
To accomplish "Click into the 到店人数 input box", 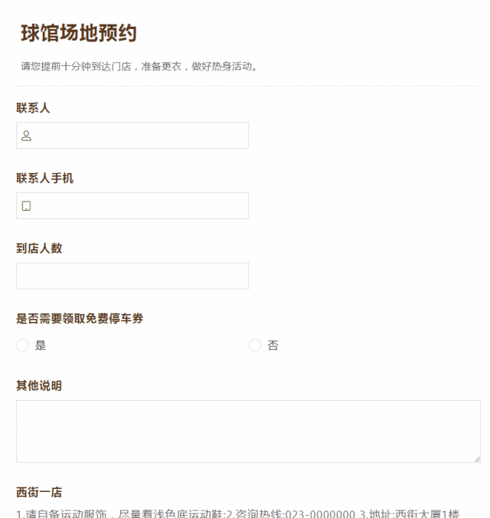I will 132,276.
